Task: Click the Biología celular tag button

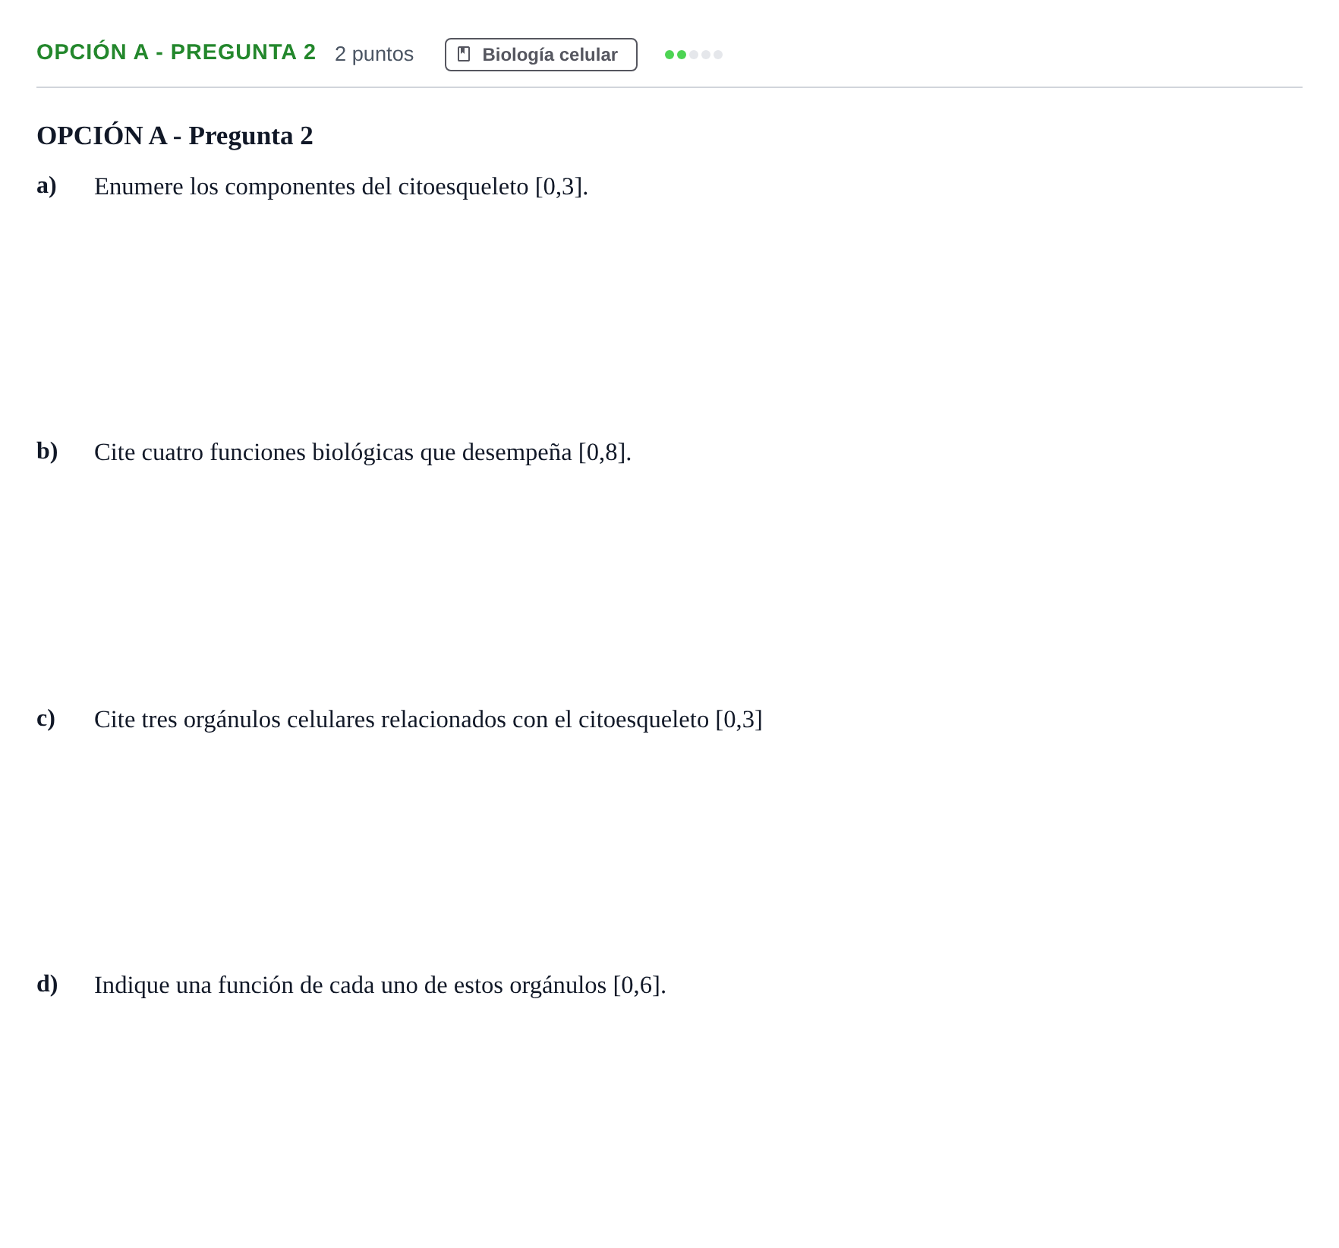Action: tap(540, 55)
